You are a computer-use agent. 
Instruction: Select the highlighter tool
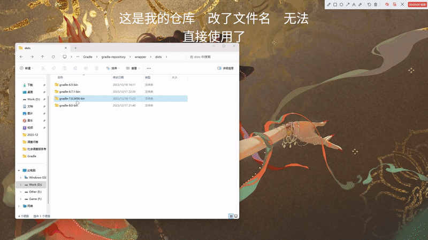click(x=360, y=4)
